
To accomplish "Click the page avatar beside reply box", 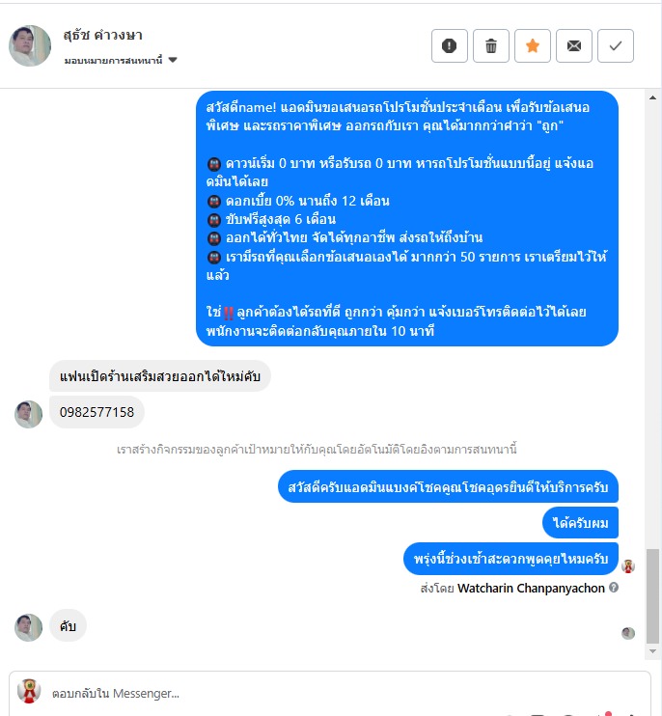I will pyautogui.click(x=29, y=691).
